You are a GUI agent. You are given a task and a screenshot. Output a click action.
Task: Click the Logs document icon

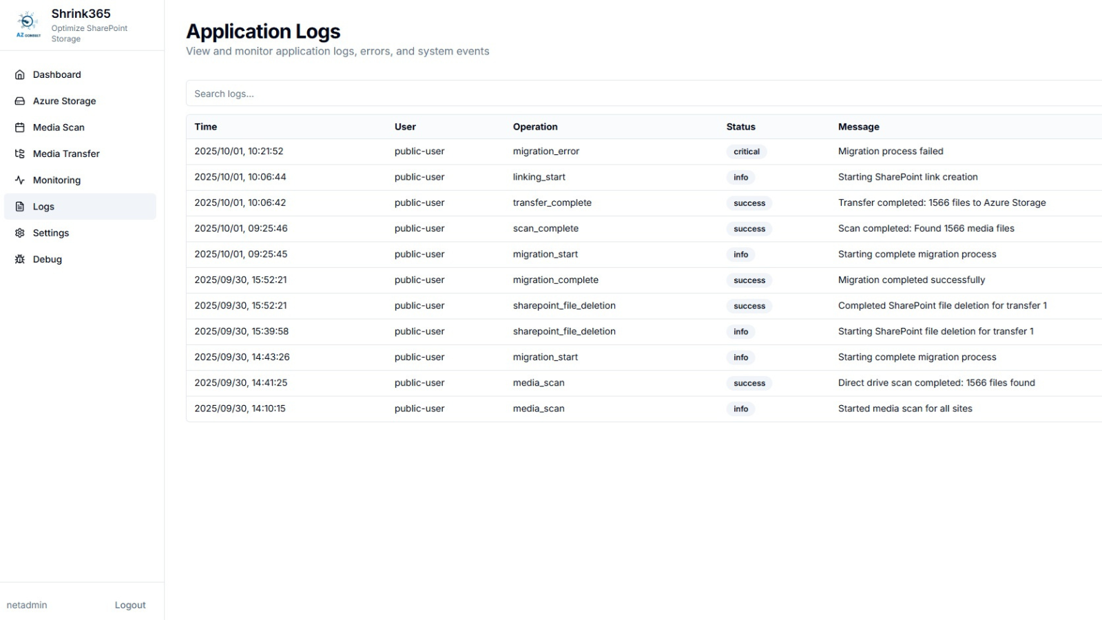(20, 207)
